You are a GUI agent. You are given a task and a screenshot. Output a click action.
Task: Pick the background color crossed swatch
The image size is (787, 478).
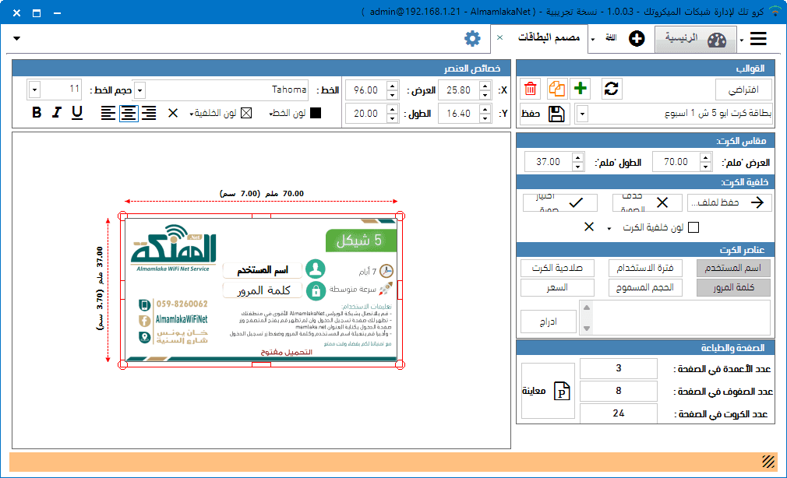246,113
